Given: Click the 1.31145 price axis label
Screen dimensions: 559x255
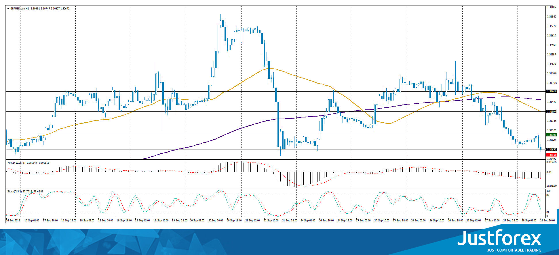Looking at the screenshot, I should point(551,121).
